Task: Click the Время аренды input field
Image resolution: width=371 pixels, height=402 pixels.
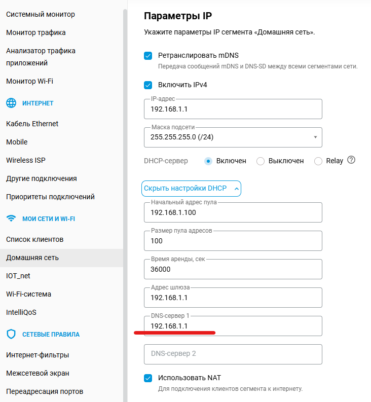Action: [233, 269]
